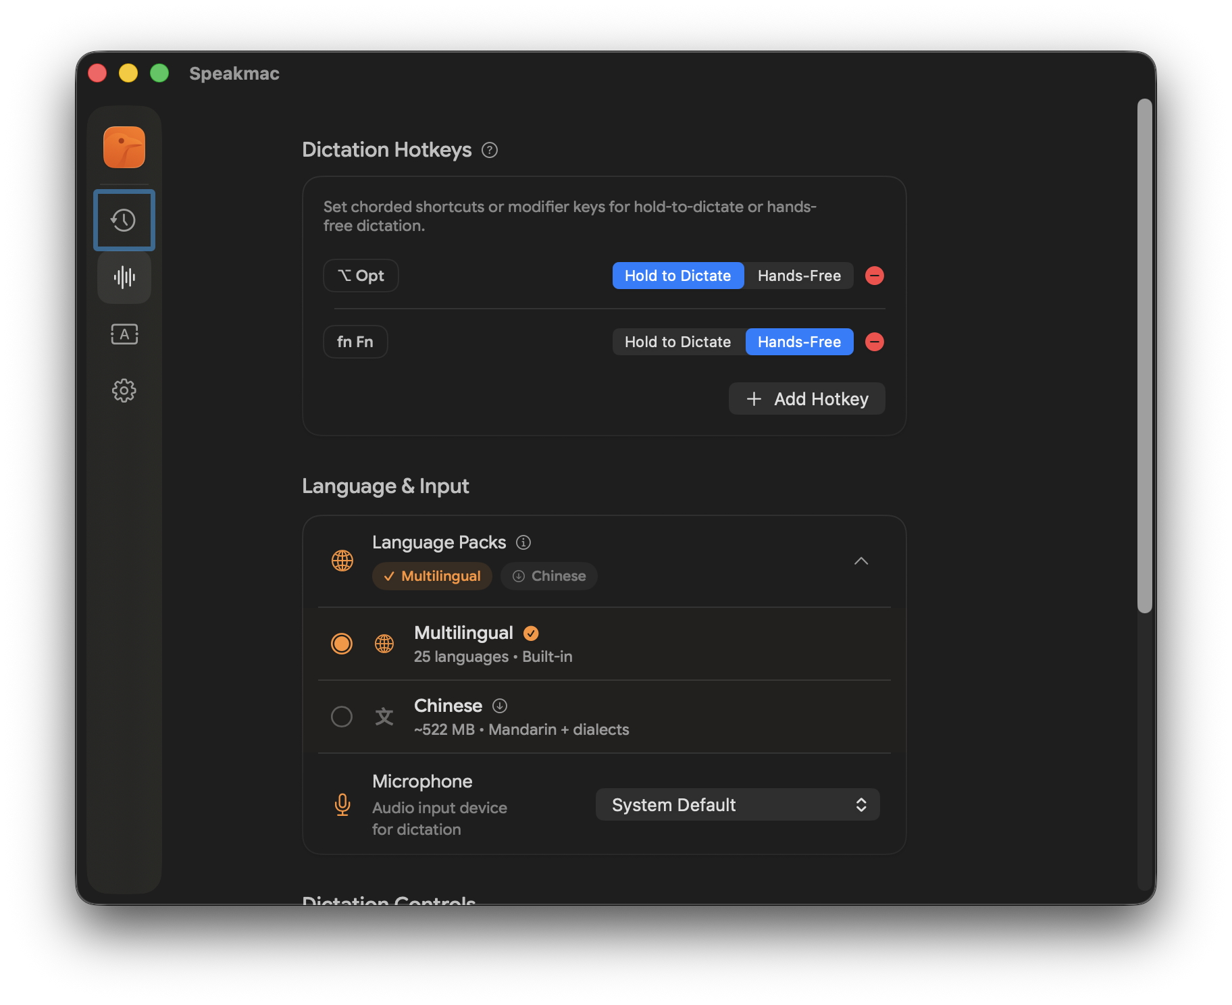The height and width of the screenshot is (1005, 1232).
Task: Click help icon beside Dictation Hotkeys
Action: 490,150
